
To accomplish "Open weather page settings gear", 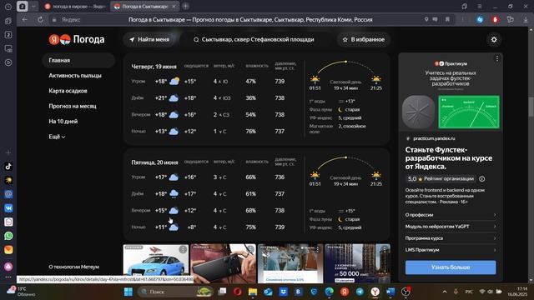I will (494, 39).
